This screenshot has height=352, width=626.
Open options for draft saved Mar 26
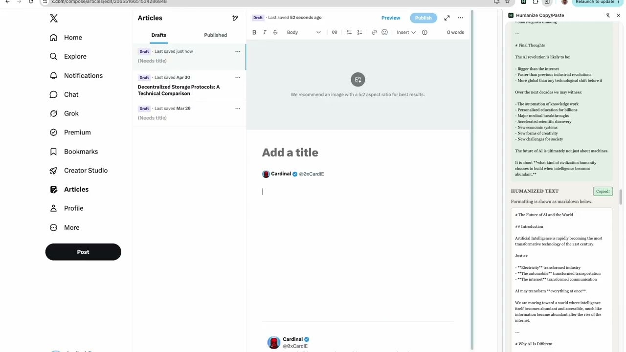pos(238,109)
